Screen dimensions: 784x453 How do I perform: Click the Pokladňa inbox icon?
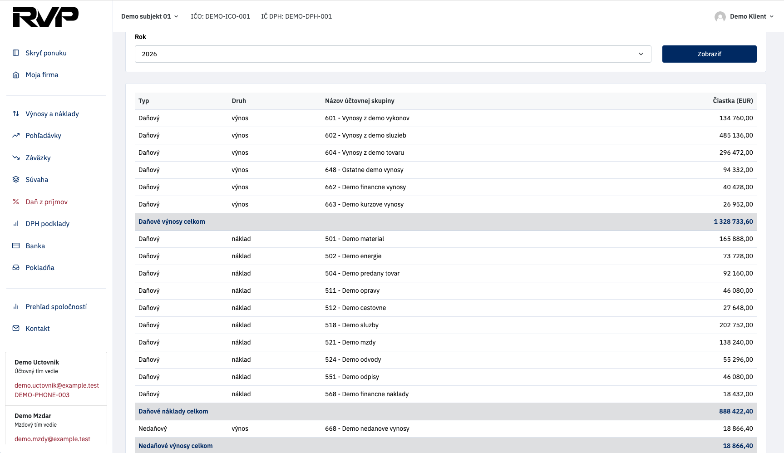(x=16, y=267)
